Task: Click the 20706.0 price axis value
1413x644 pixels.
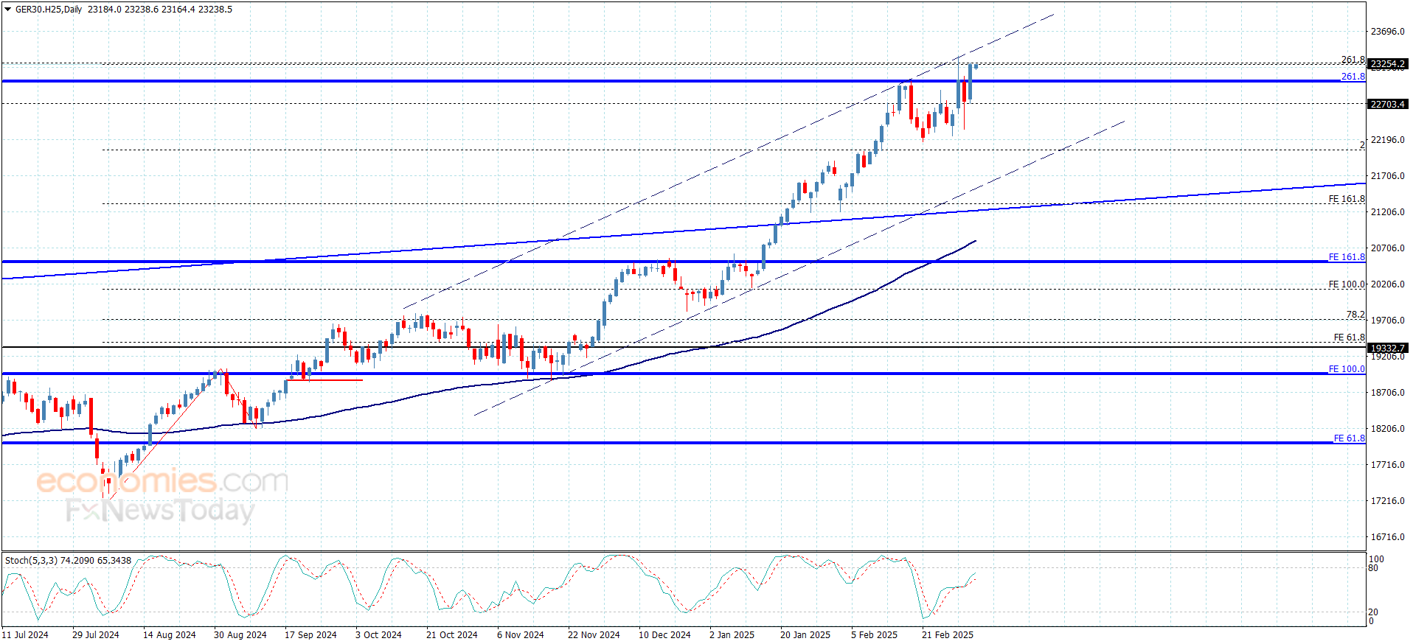Action: (x=1387, y=248)
